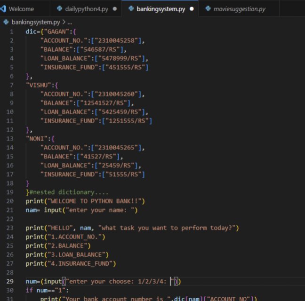The height and width of the screenshot is (301, 305).
Task: Click account number "2310045260" text
Action: click(x=116, y=94)
